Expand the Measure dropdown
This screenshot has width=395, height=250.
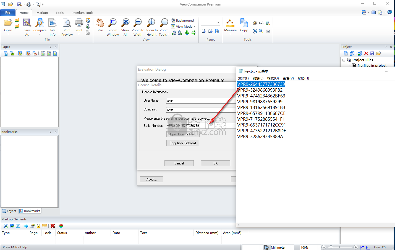click(x=230, y=34)
